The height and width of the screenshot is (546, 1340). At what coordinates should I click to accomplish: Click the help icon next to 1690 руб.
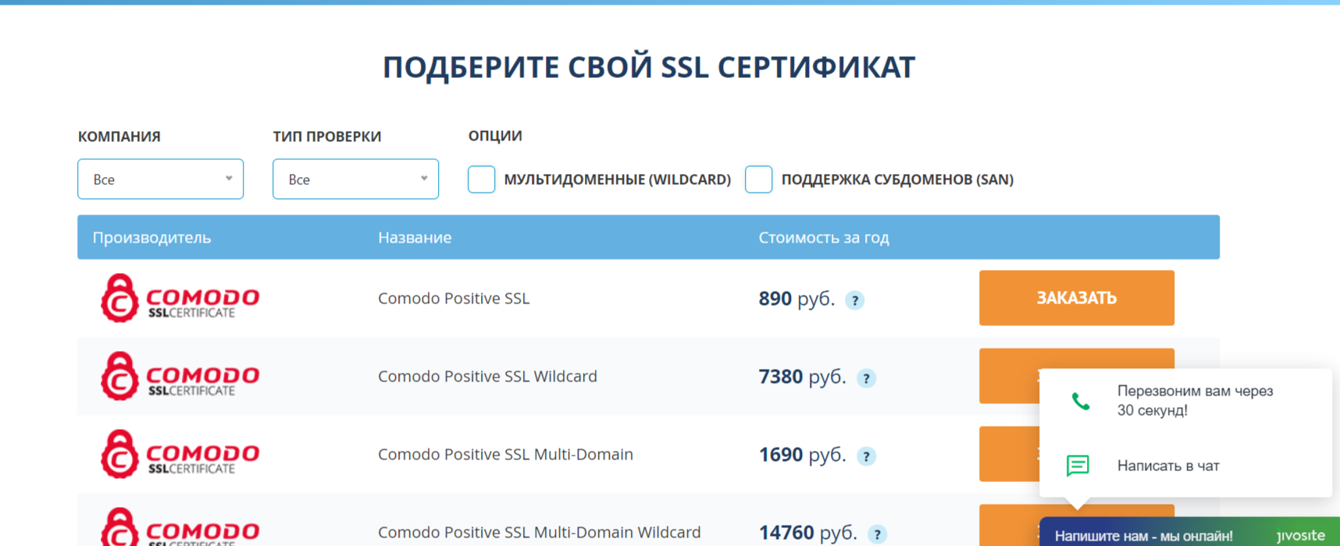[x=866, y=456]
